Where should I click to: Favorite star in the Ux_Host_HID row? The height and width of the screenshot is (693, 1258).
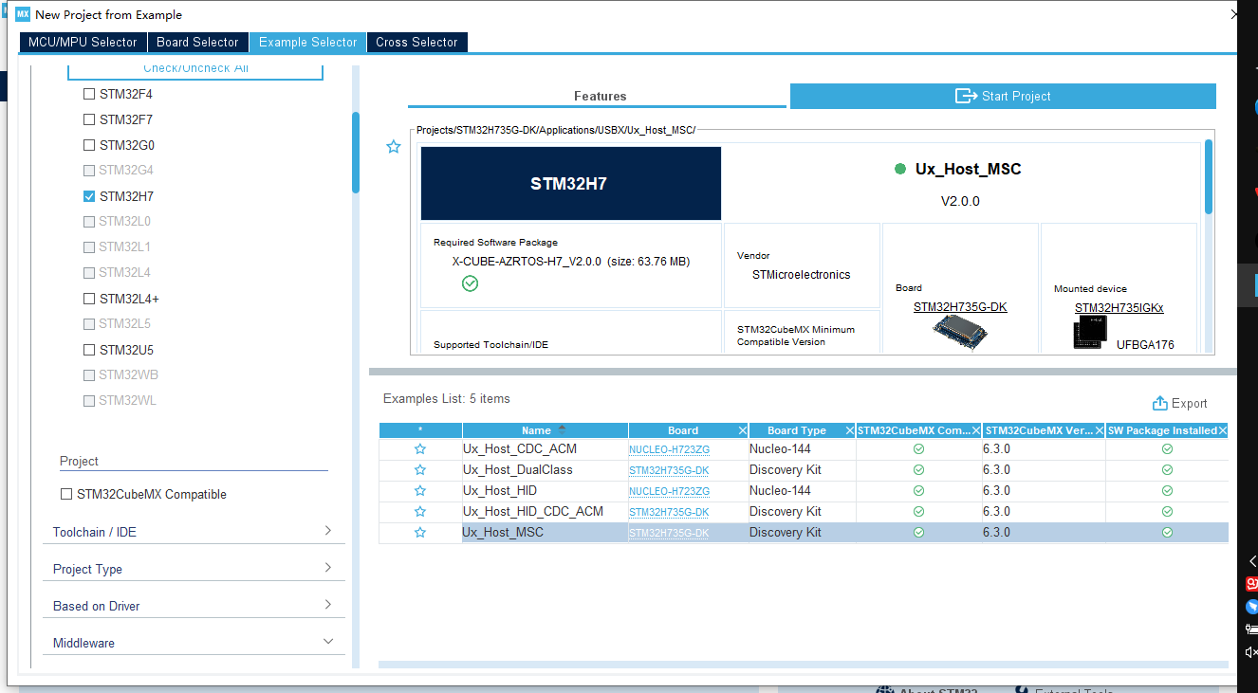(420, 491)
